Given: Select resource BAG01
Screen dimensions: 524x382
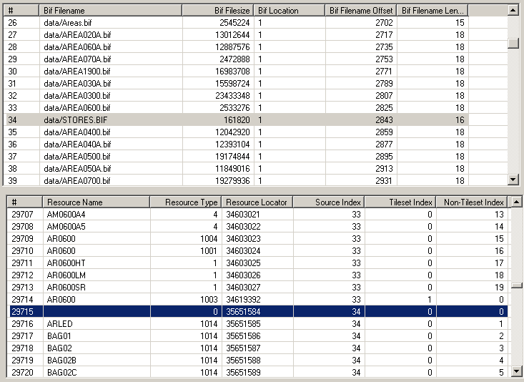Looking at the screenshot, I should coord(257,336).
